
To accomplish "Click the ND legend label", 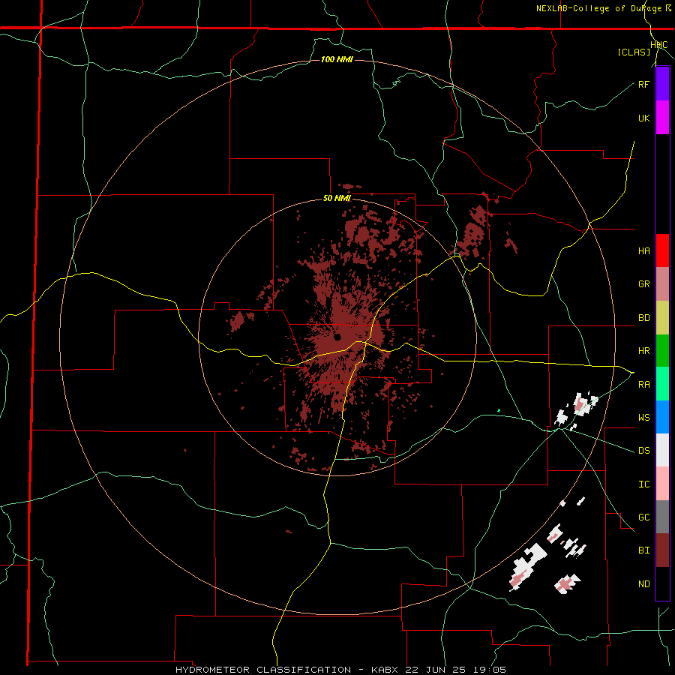I will (x=643, y=584).
